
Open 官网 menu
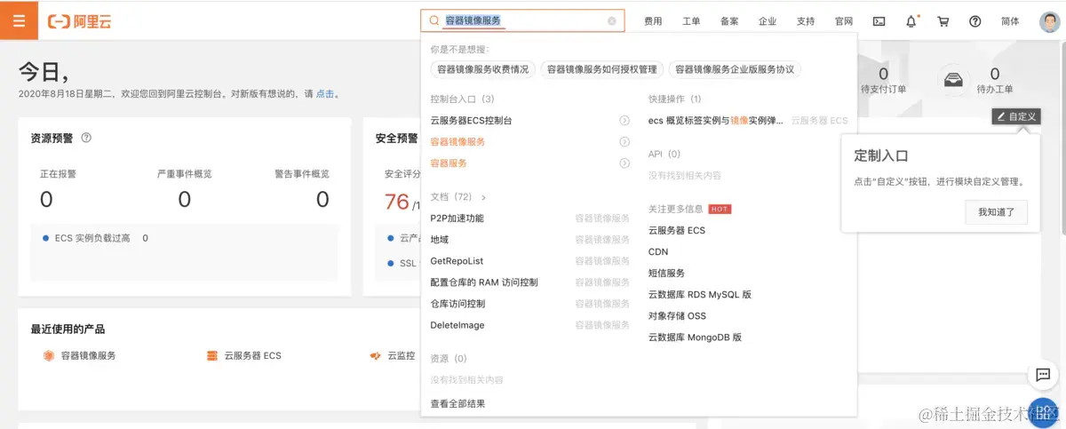[844, 21]
